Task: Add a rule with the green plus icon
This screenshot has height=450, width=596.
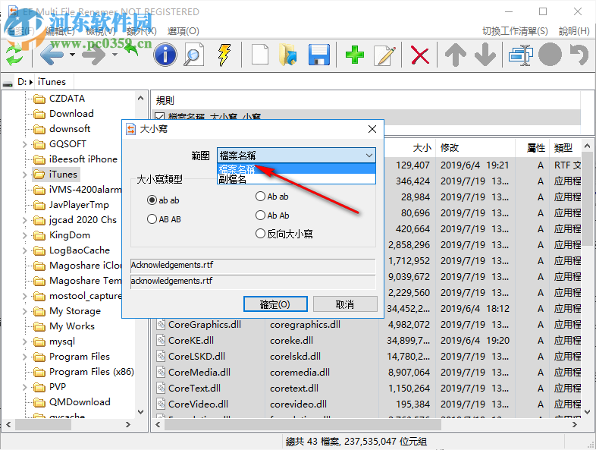Action: tap(355, 55)
